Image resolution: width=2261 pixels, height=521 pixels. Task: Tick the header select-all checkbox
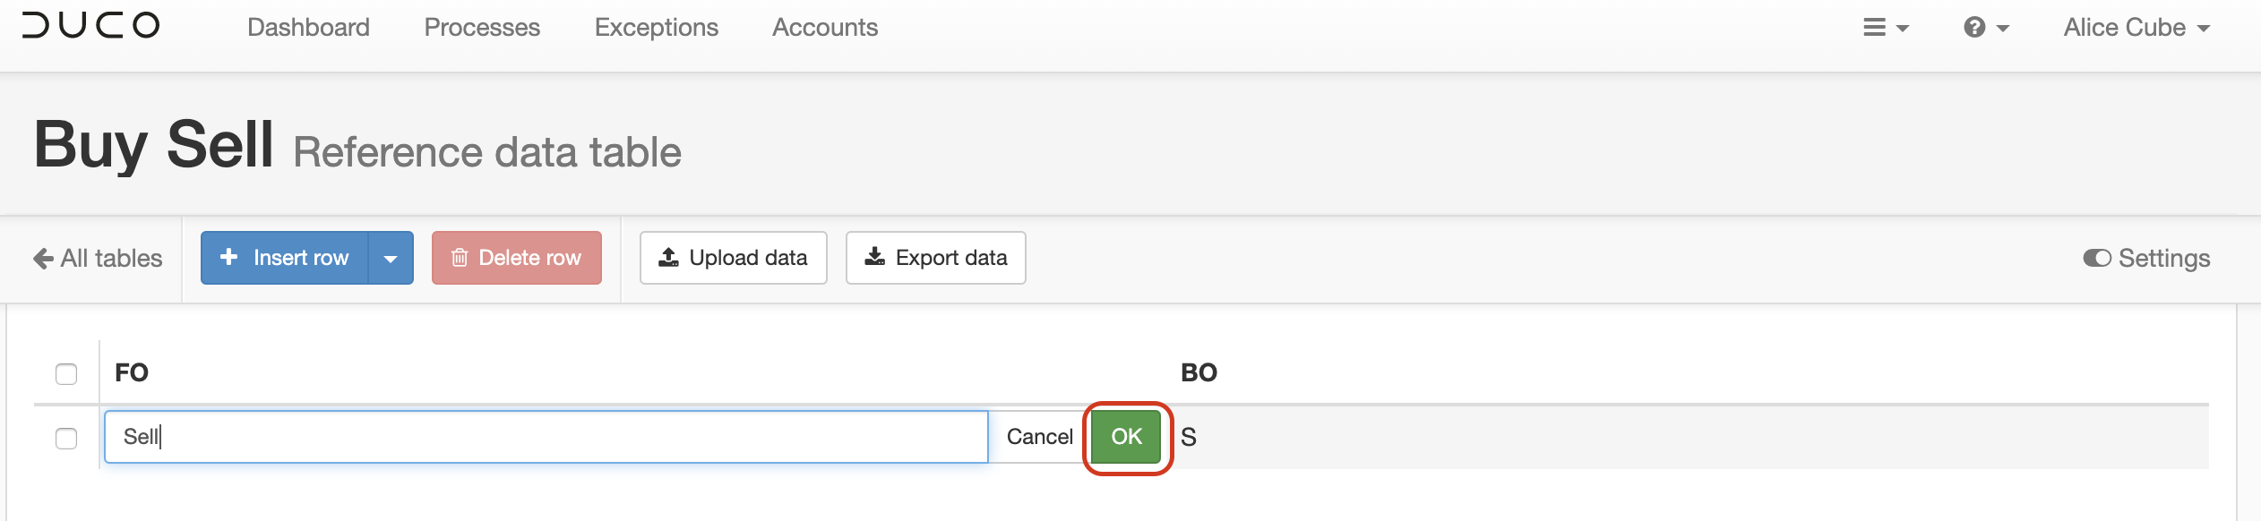(66, 373)
